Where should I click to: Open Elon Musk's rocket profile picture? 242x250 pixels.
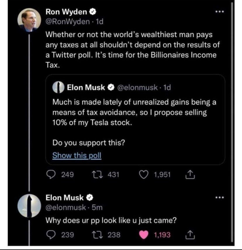pyautogui.click(x=29, y=206)
